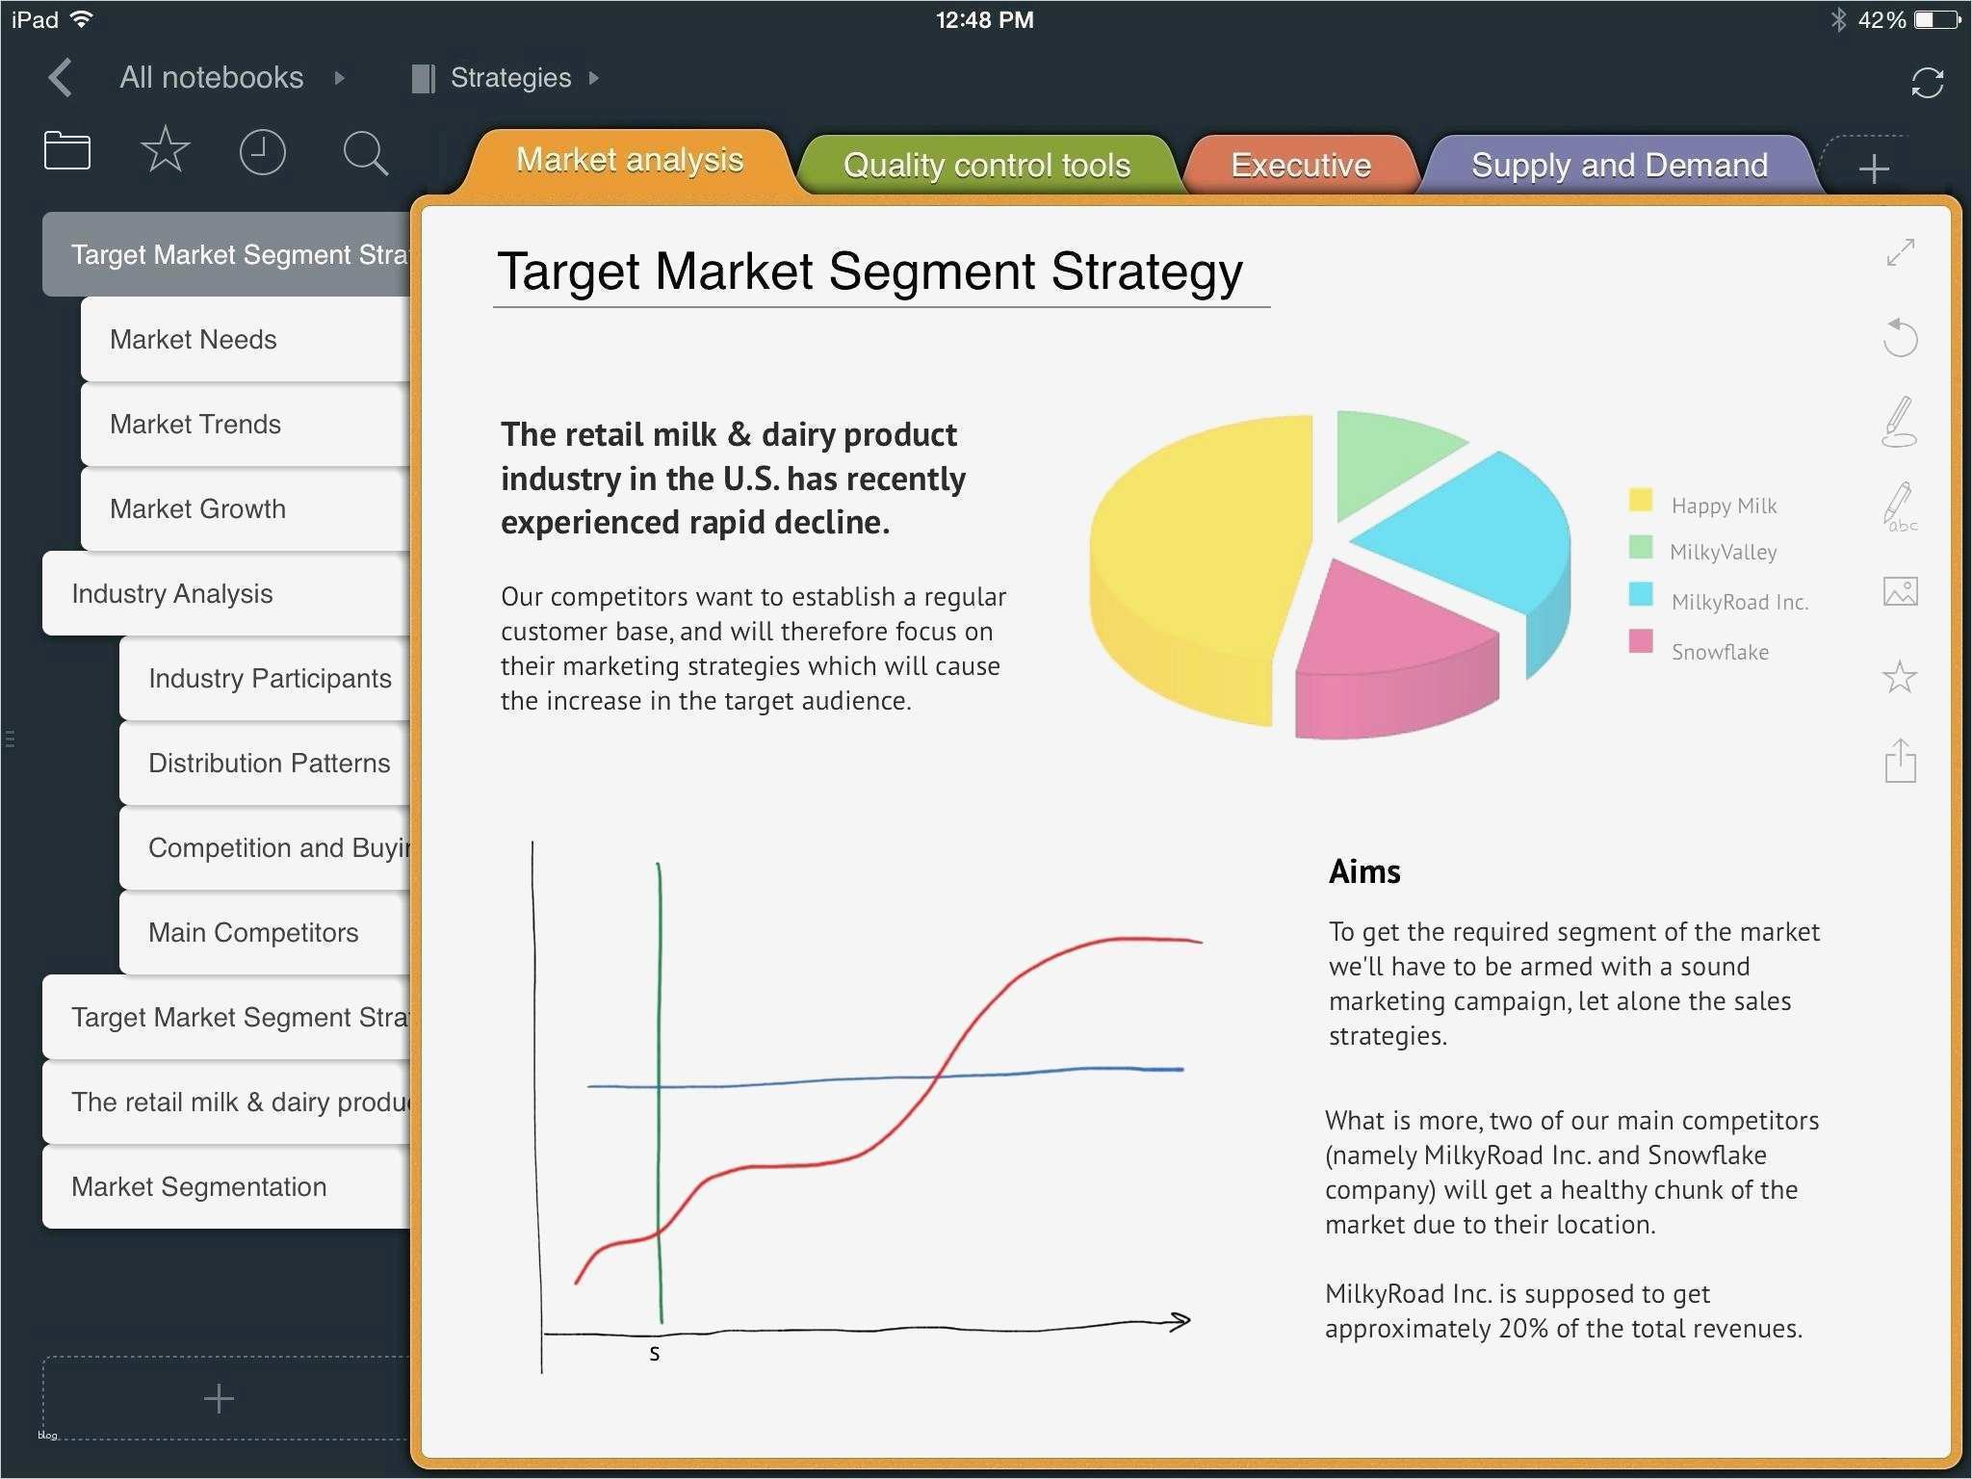
Task: Tap the undo arrow icon
Action: 1900,338
